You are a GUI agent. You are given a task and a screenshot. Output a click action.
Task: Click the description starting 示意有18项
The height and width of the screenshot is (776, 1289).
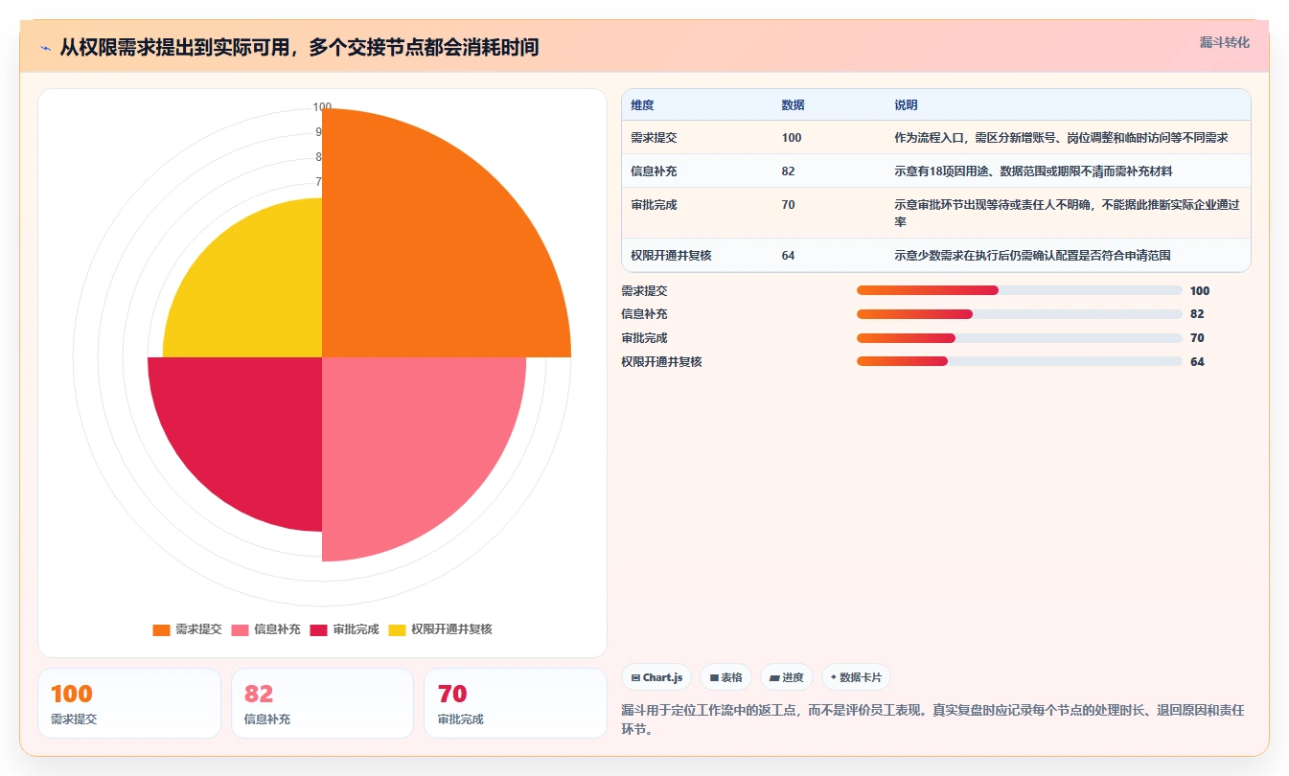pos(1033,171)
